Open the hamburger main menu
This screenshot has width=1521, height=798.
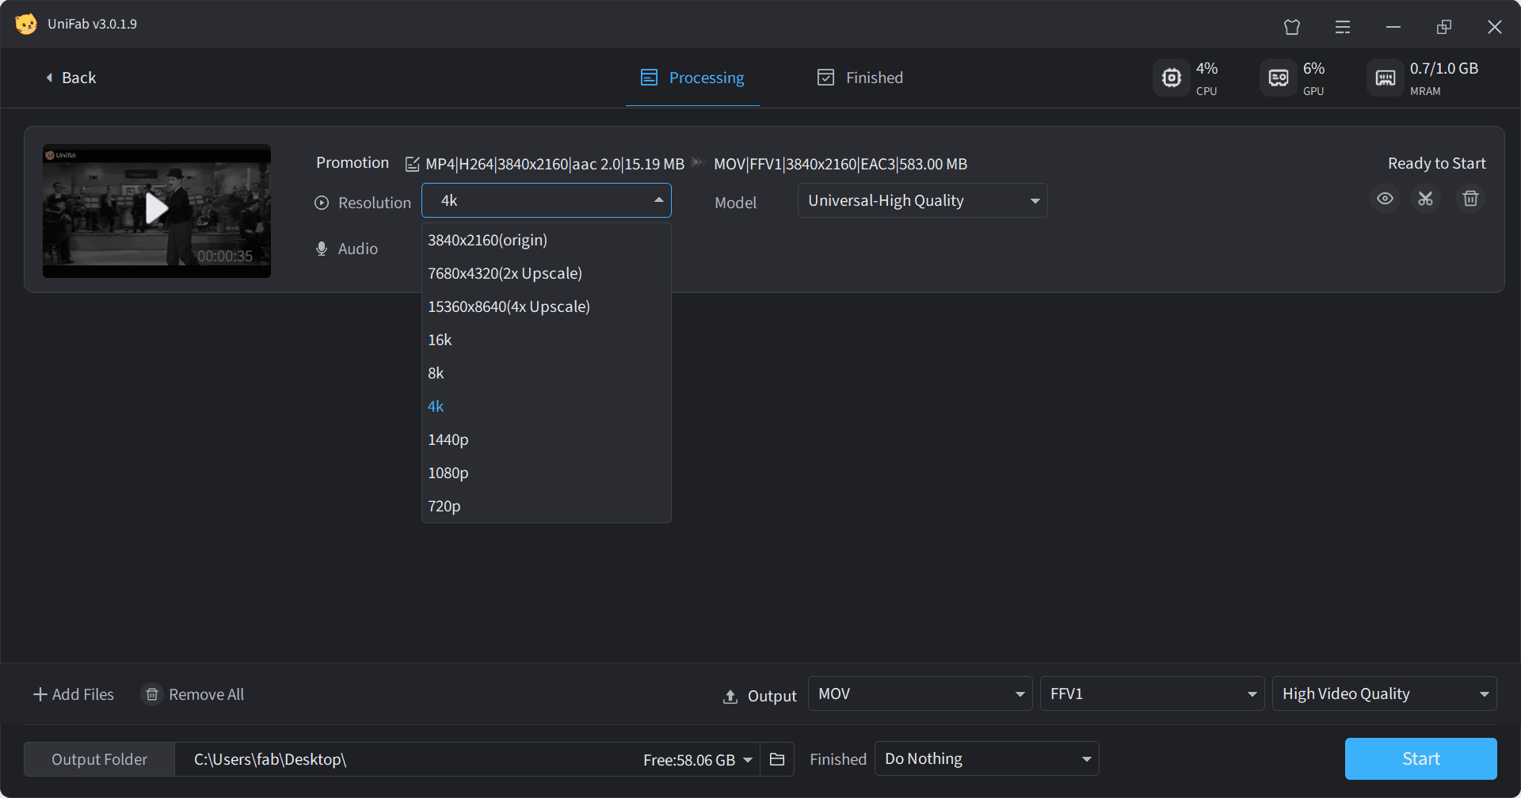pos(1342,27)
